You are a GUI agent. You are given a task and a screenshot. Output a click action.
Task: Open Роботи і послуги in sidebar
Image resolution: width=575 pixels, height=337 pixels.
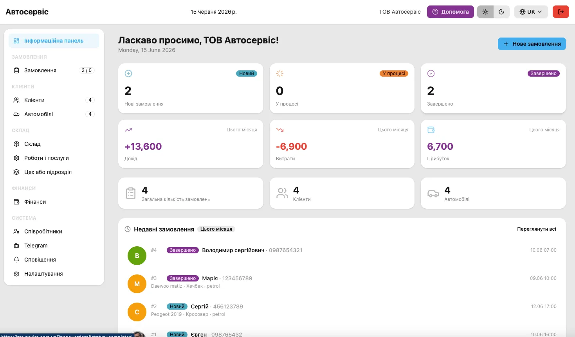[x=54, y=158]
